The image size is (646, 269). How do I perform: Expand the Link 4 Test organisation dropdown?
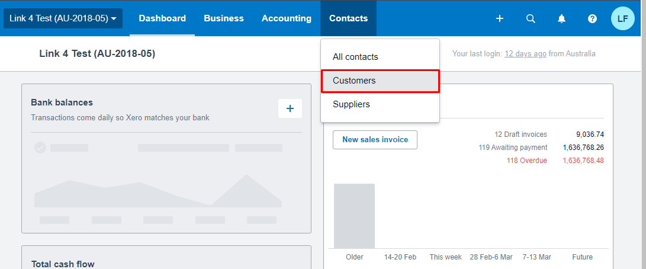pyautogui.click(x=63, y=18)
